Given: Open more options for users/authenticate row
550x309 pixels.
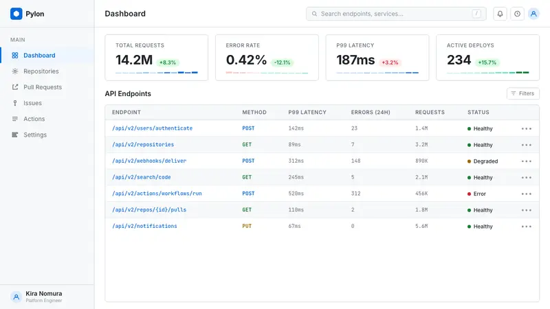Looking at the screenshot, I should [x=526, y=128].
